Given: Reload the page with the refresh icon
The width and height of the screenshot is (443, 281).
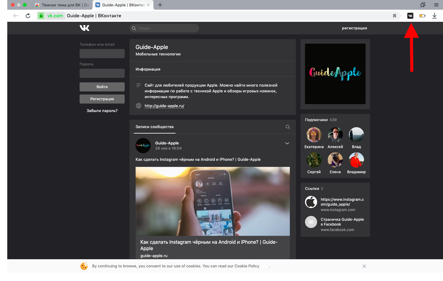Looking at the screenshot, I should (x=28, y=16).
